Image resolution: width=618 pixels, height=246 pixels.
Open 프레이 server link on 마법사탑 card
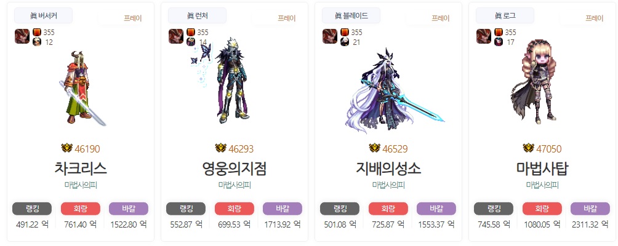(595, 18)
